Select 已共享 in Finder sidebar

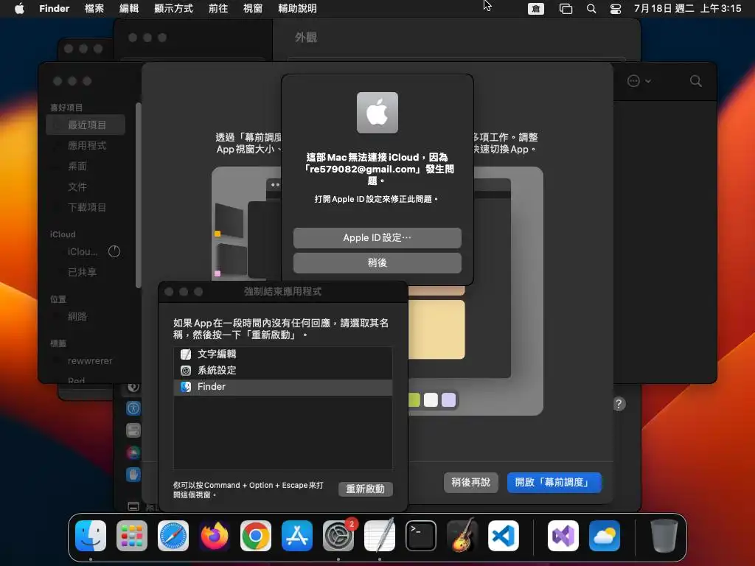click(86, 273)
